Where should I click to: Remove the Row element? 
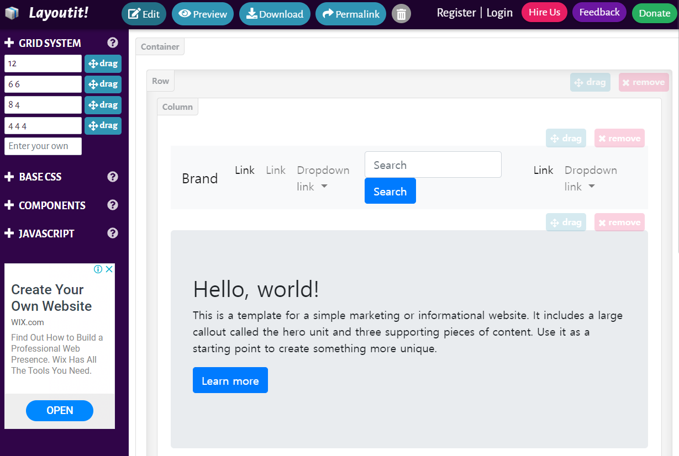[x=644, y=82]
